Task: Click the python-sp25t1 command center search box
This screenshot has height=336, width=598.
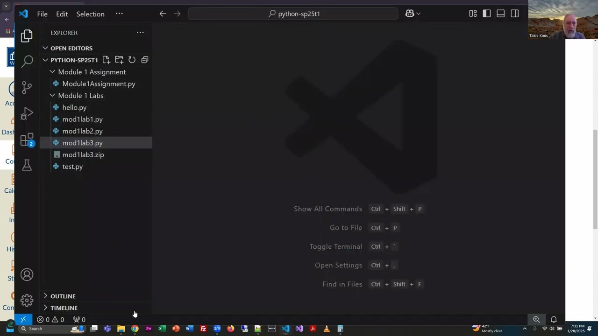Action: (293, 14)
